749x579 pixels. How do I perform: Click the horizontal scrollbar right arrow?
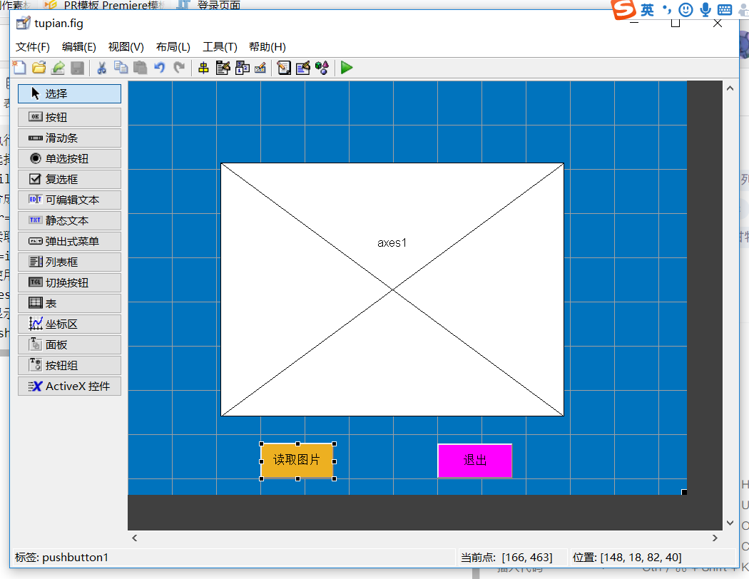click(715, 538)
